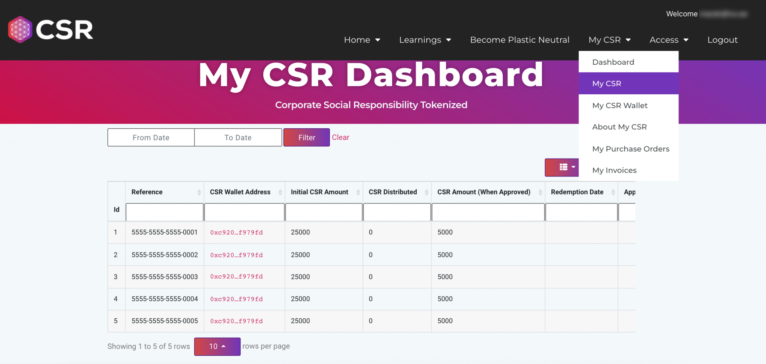The image size is (766, 364).
Task: Select My CSR Wallet from the menu
Action: coord(620,105)
